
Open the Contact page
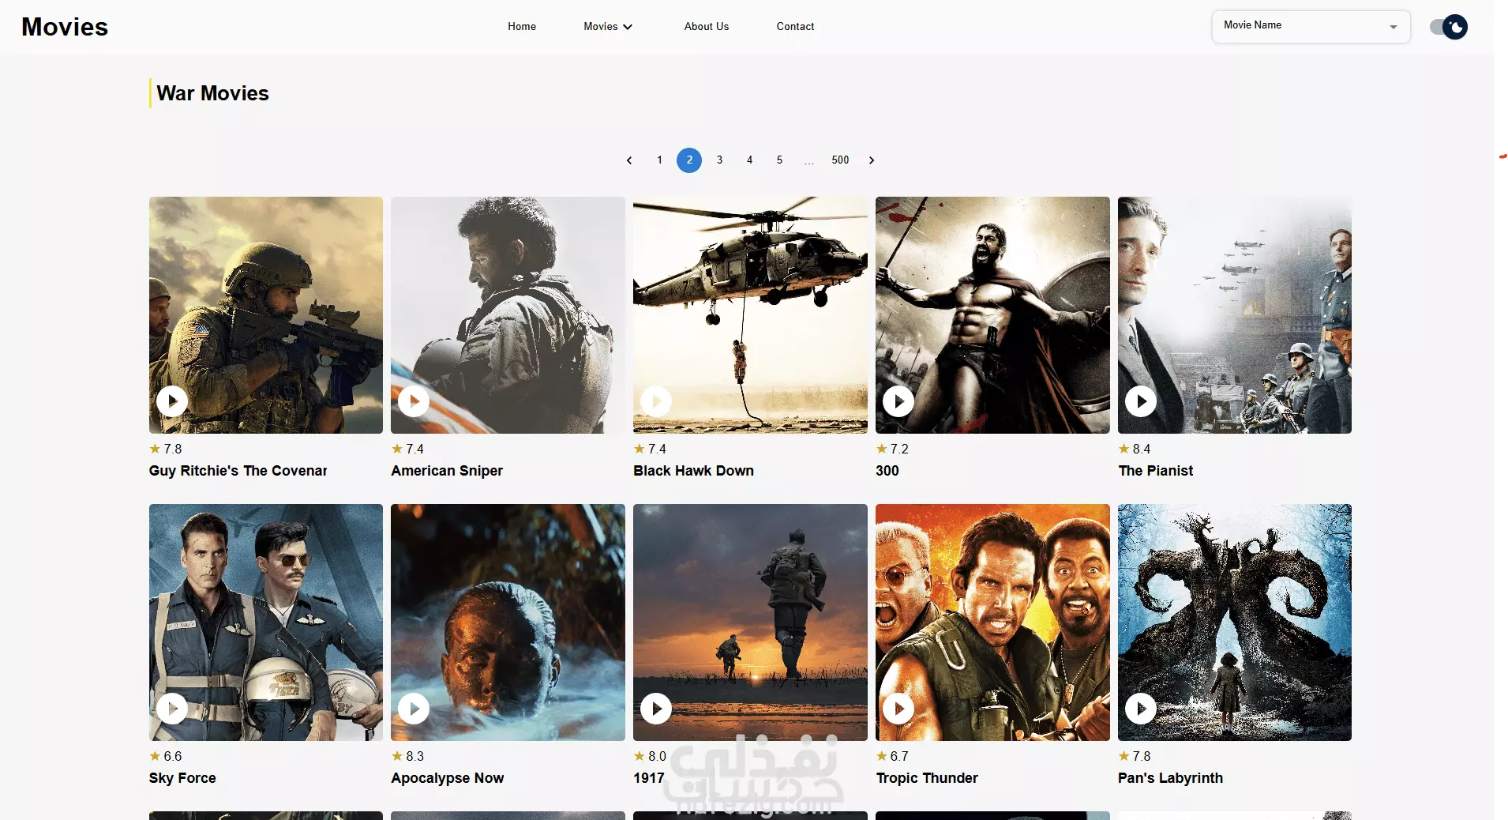point(795,27)
